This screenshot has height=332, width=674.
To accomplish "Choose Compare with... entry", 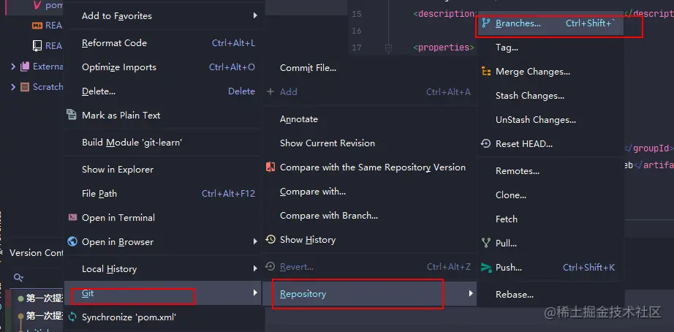I will [x=370, y=191].
